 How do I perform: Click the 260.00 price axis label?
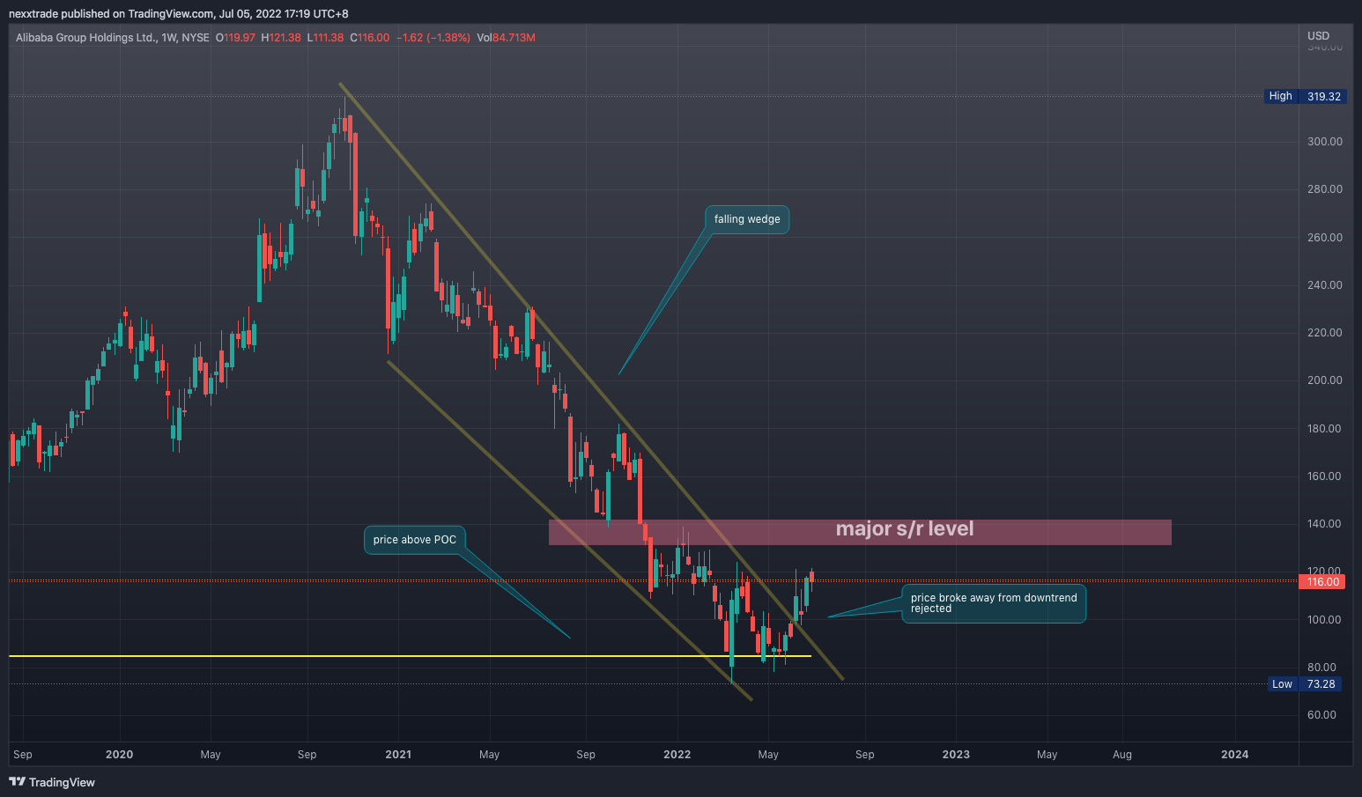[1324, 238]
